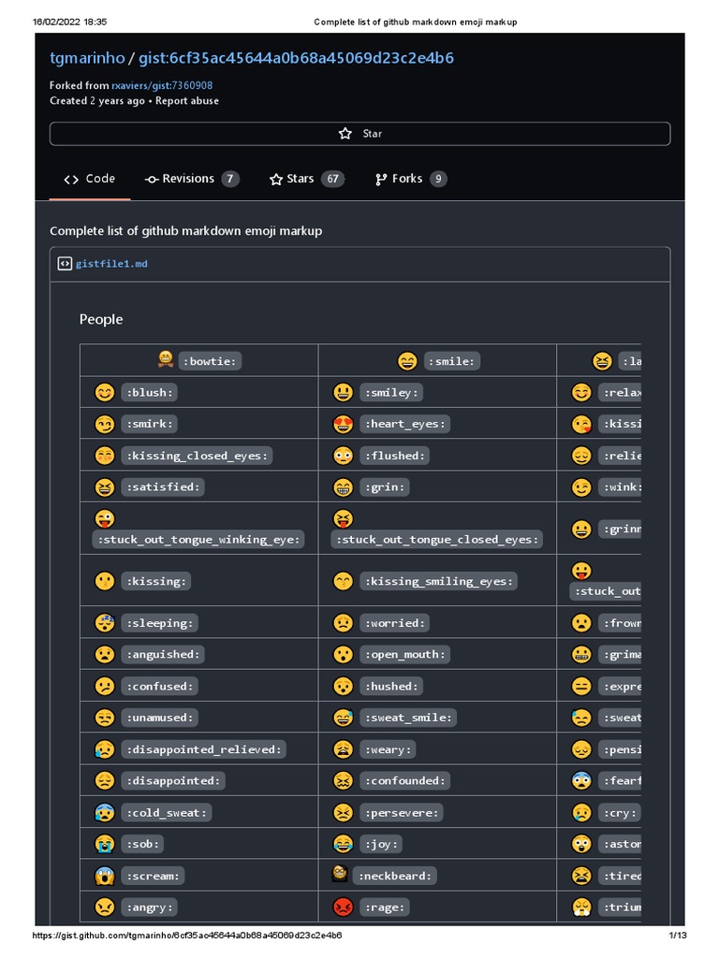Viewport: 719px width, 958px height.
Task: Open the Revisions tab
Action: coord(191,179)
